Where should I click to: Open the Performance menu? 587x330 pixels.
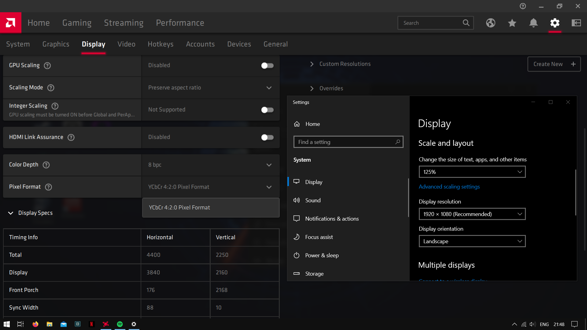180,23
